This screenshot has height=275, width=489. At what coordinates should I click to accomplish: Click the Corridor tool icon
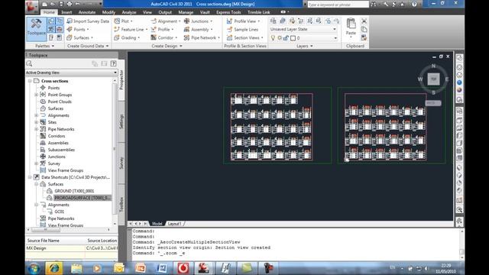click(154, 37)
